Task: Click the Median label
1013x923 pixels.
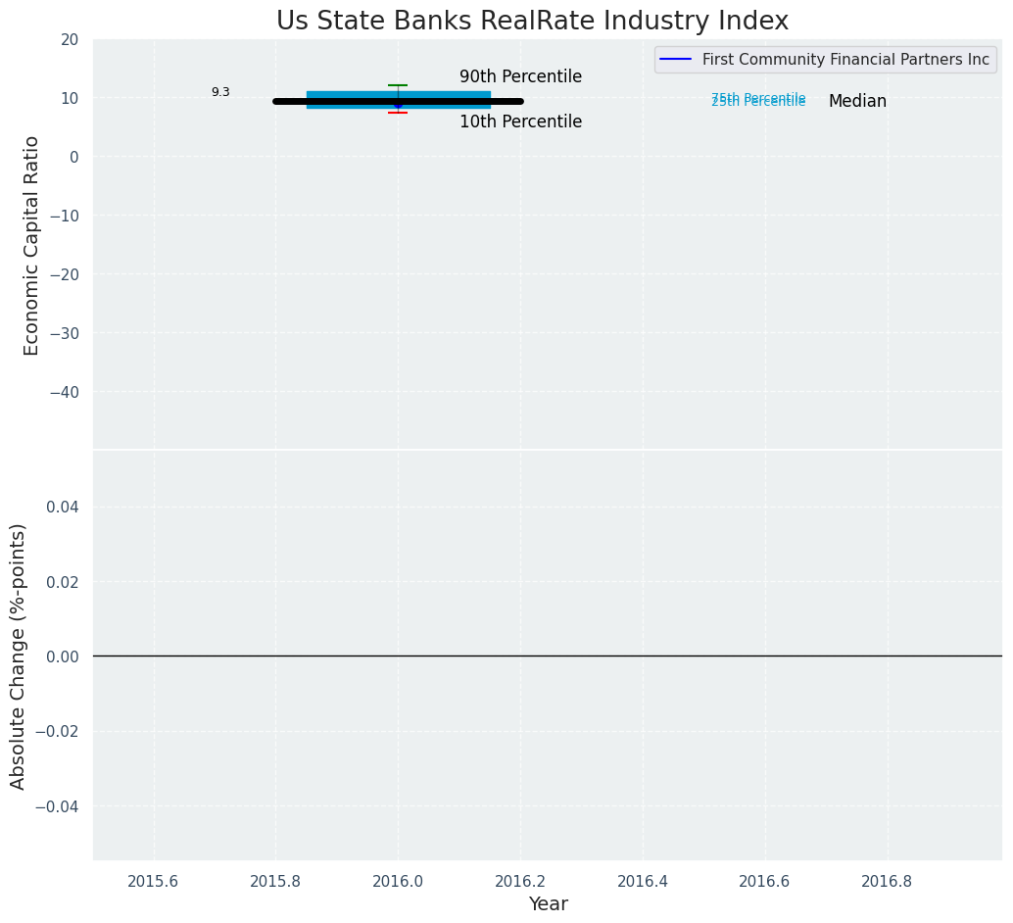Action: (857, 102)
